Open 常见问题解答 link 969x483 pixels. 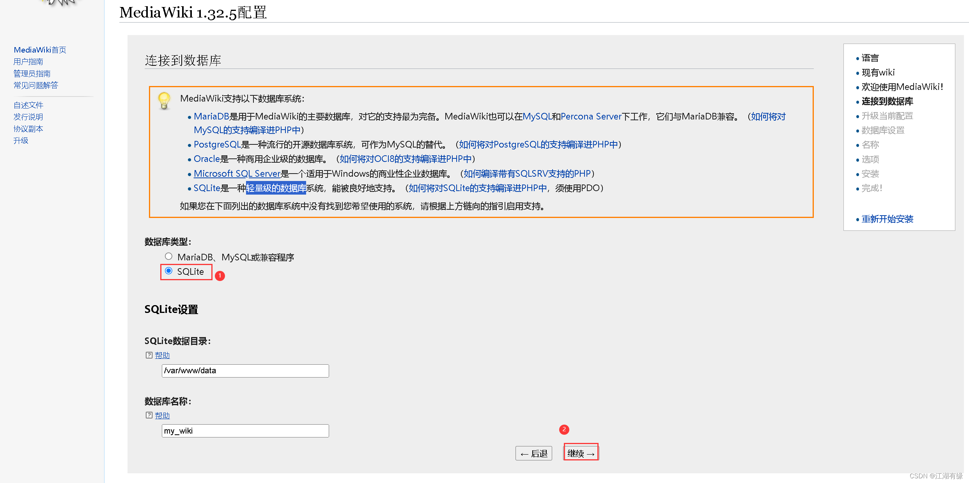(x=36, y=85)
